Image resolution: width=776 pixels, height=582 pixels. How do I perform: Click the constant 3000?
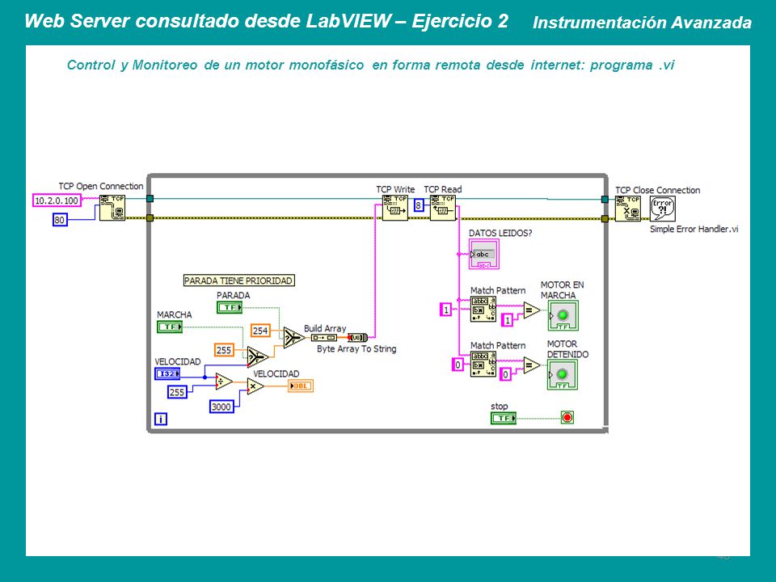221,407
